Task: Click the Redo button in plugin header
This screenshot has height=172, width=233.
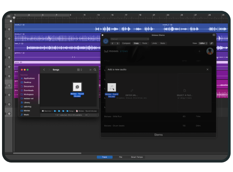Action: coord(163,43)
